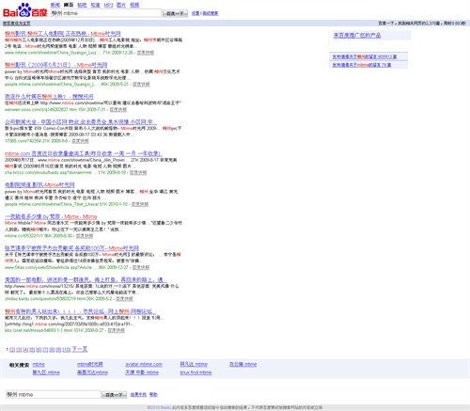The height and width of the screenshot is (411, 470).
Task: Click the ©2010 Baidu footer link
Action: [x=159, y=407]
